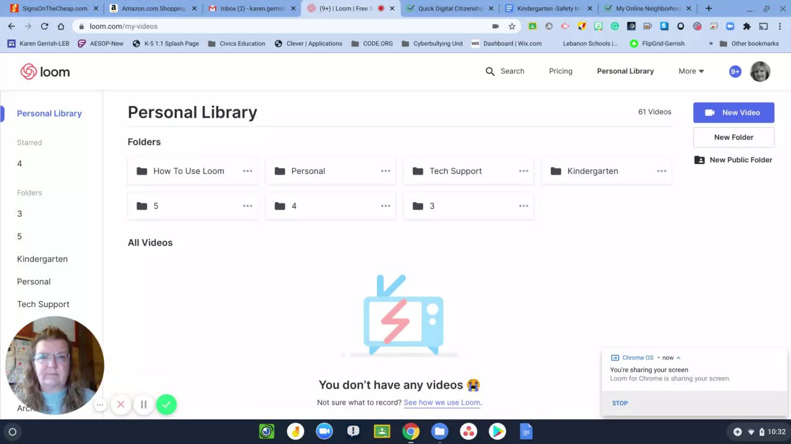Open the See how we use Loom link
This screenshot has width=791, height=444.
(442, 402)
